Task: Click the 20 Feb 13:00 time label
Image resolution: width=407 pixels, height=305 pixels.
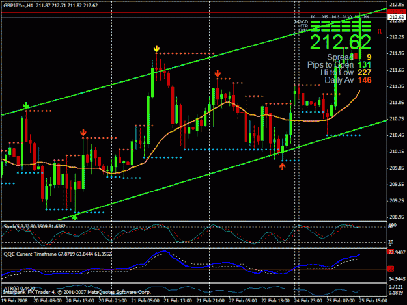Action: pos(80,300)
